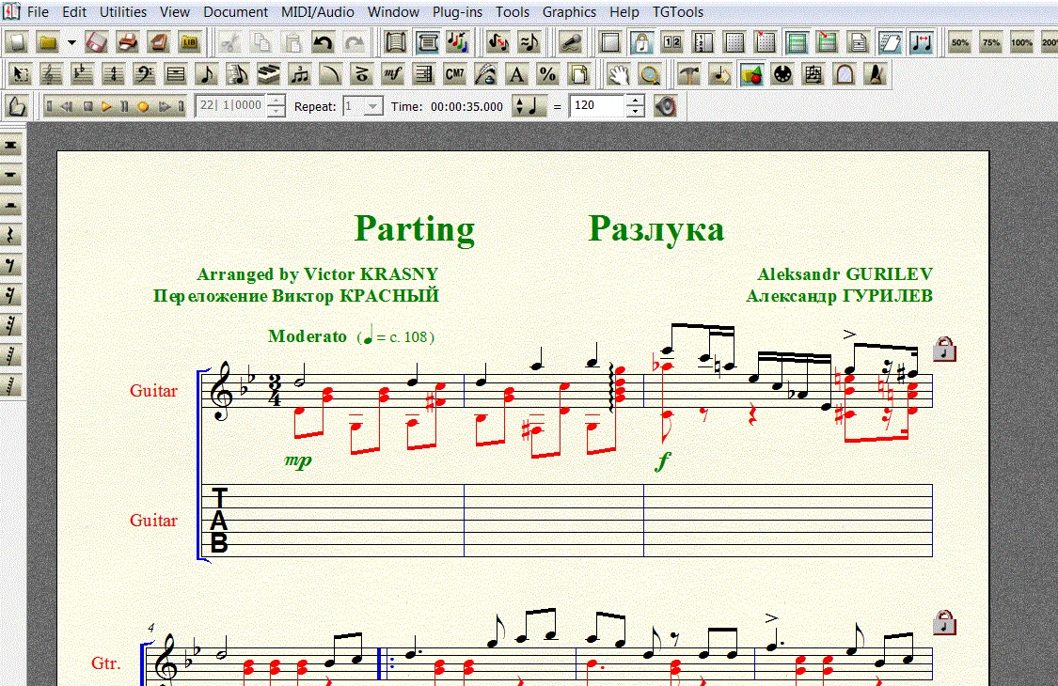1058x686 pixels.
Task: Expand the arrow beside Open folder
Action: [71, 43]
